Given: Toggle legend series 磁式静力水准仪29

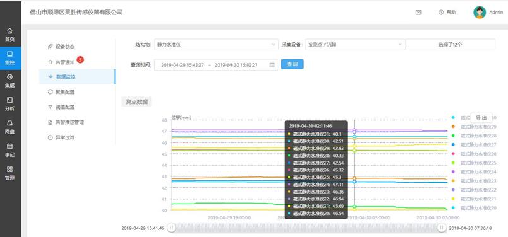Looking at the screenshot, I should 475,127.
